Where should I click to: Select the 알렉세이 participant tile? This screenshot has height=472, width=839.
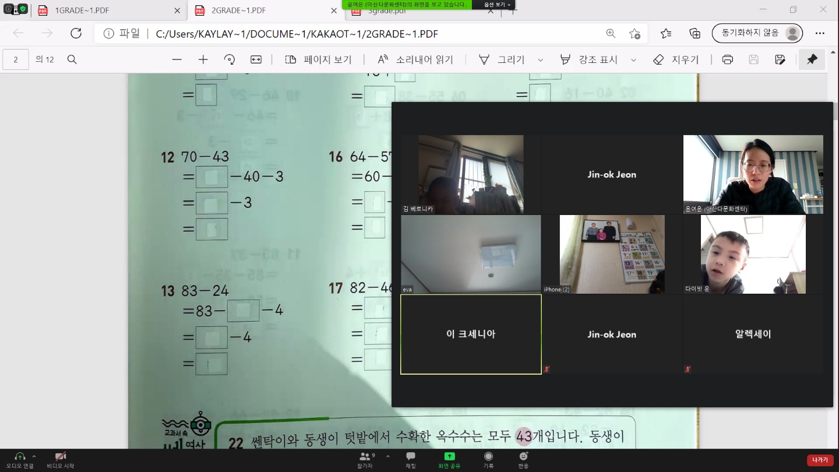tap(753, 334)
